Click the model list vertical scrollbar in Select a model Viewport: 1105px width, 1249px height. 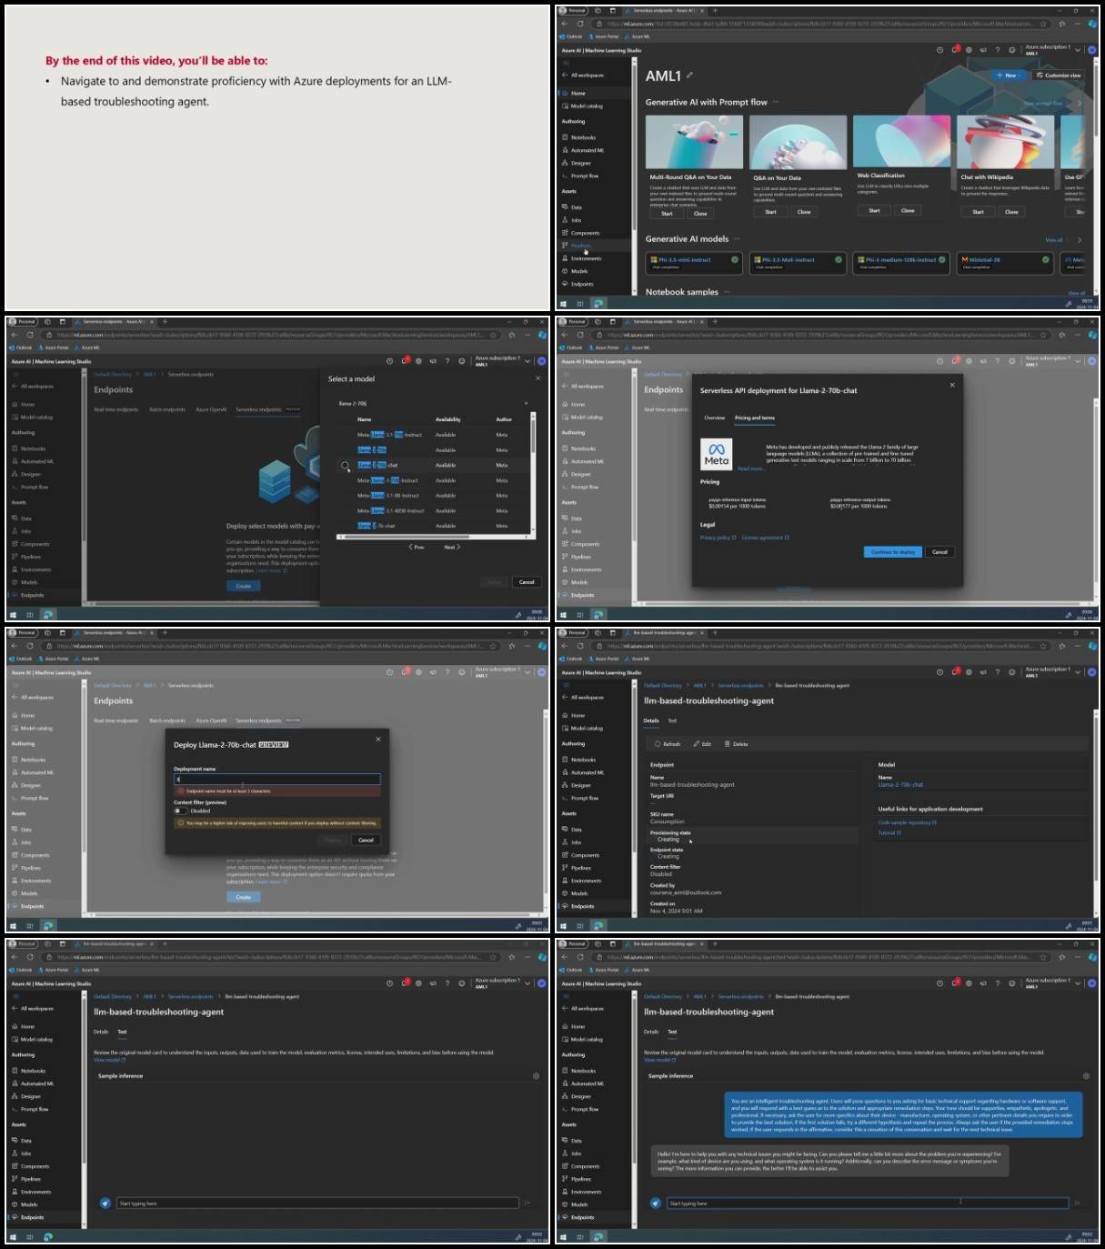pyautogui.click(x=533, y=437)
